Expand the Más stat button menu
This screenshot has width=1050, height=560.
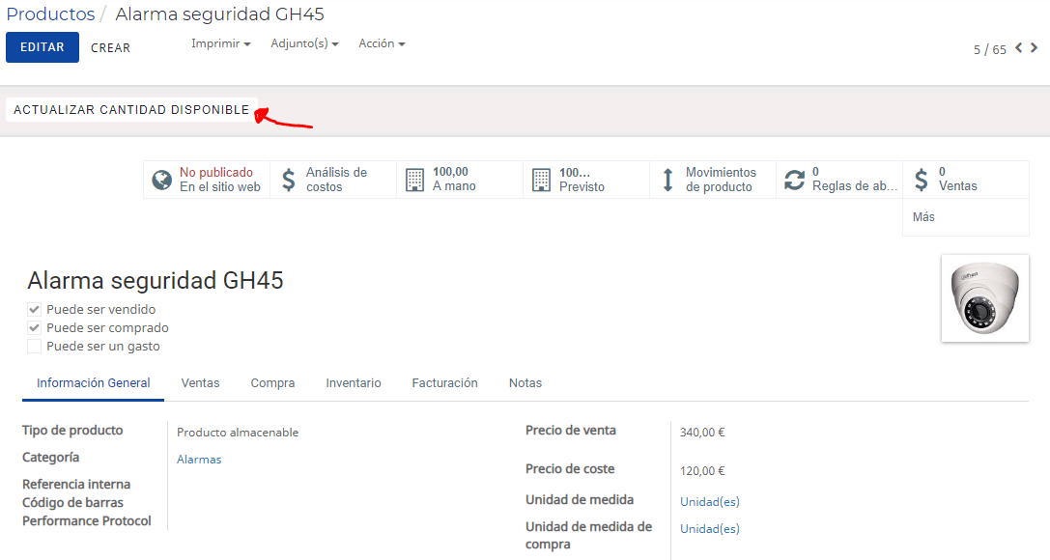(x=966, y=217)
